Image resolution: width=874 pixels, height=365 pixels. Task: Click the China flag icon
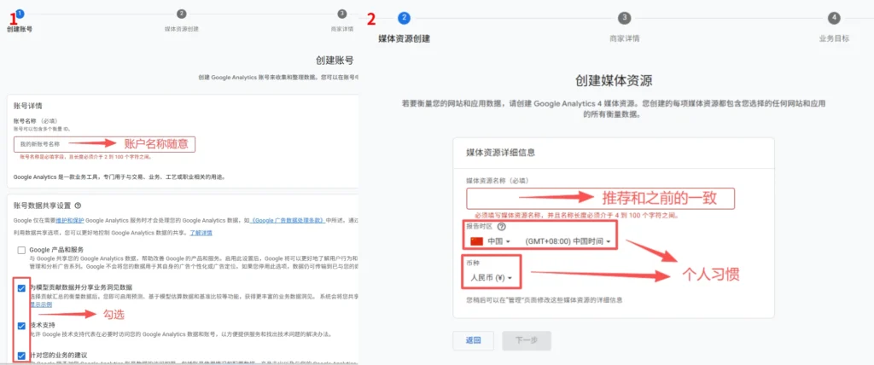[476, 241]
